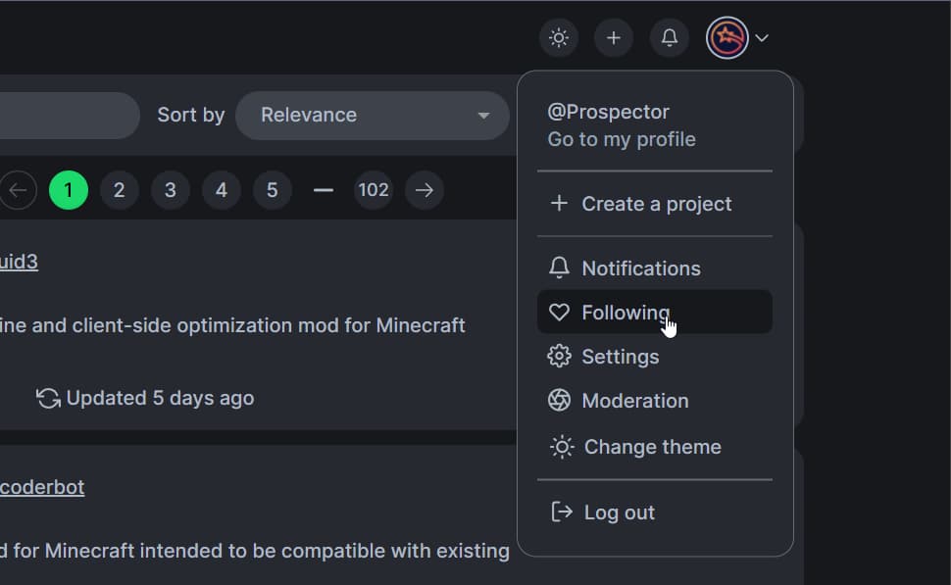Click the Log out icon in the menu

pyautogui.click(x=560, y=511)
